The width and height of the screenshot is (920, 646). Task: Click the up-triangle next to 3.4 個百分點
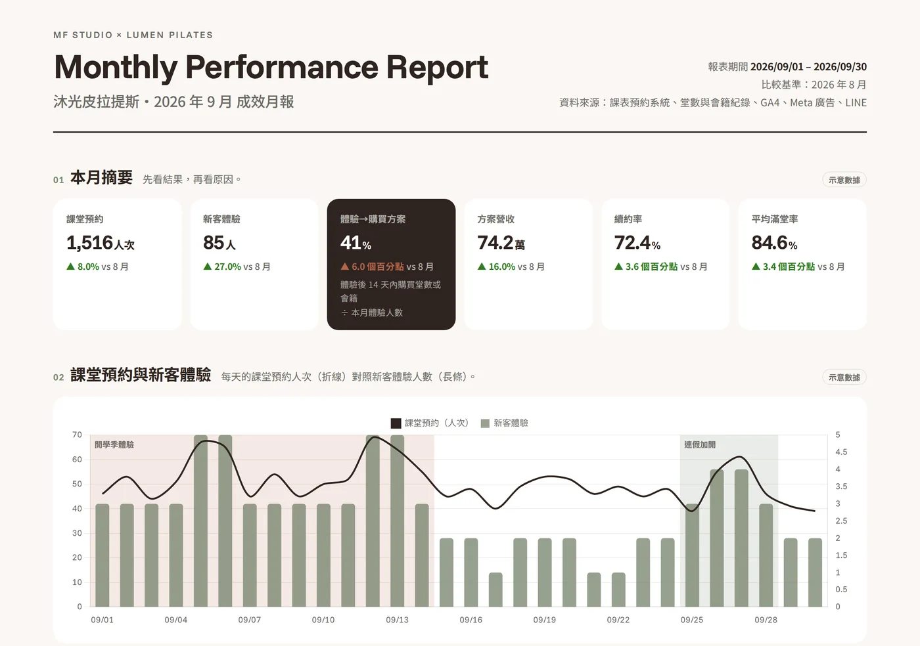[756, 267]
